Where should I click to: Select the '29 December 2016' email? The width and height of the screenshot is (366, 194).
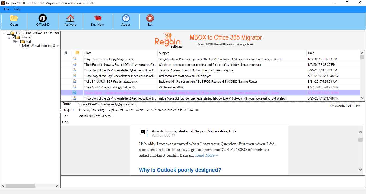211,87
